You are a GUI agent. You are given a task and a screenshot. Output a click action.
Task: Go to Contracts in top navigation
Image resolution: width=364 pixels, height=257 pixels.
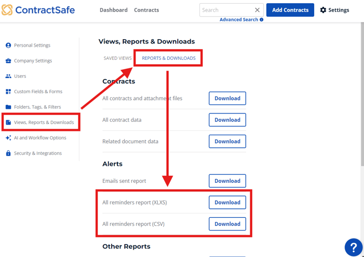147,10
